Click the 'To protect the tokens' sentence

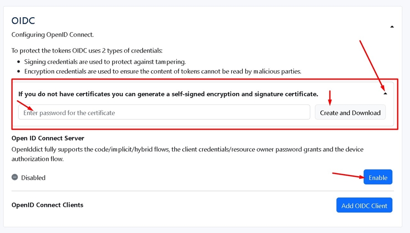87,50
